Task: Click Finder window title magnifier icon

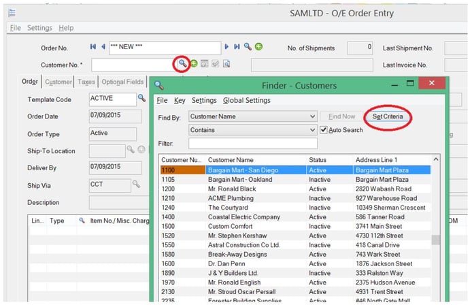Action: click(x=159, y=86)
